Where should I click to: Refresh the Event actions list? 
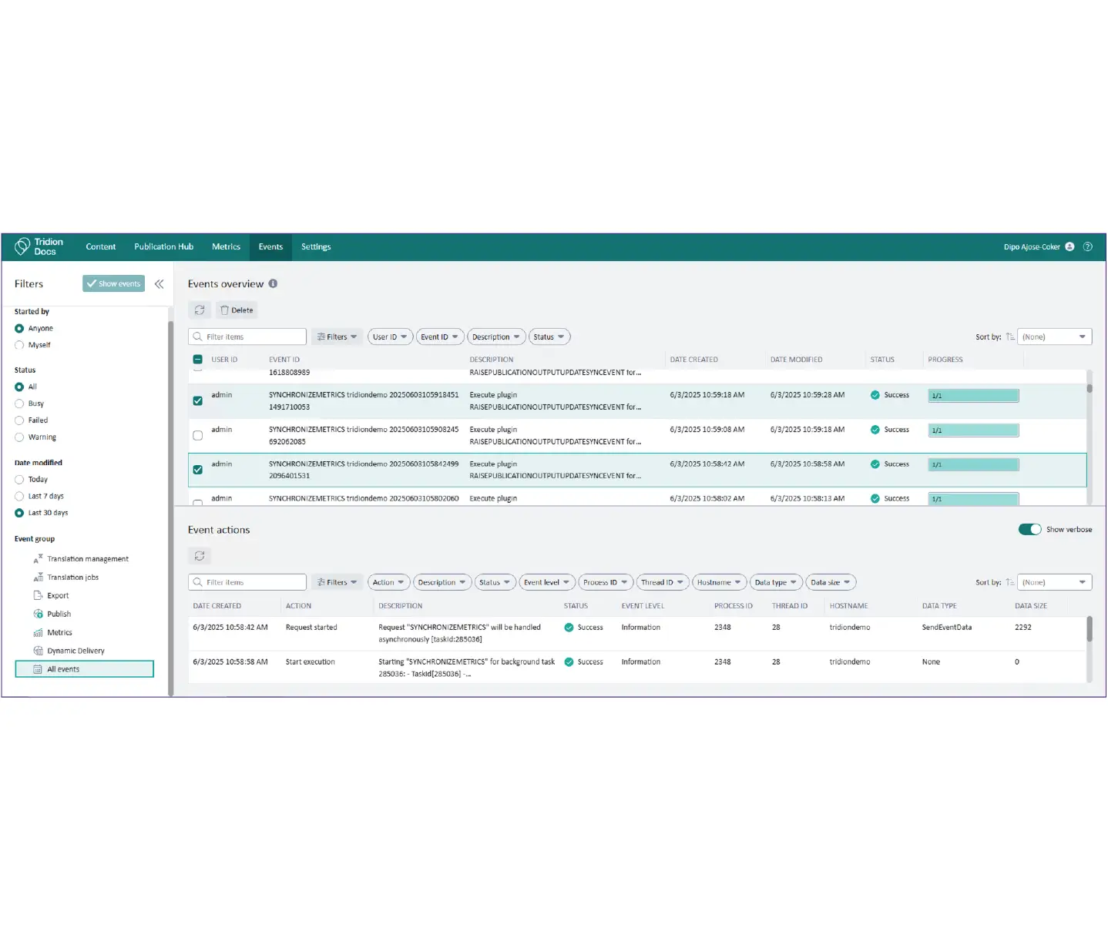pyautogui.click(x=200, y=556)
